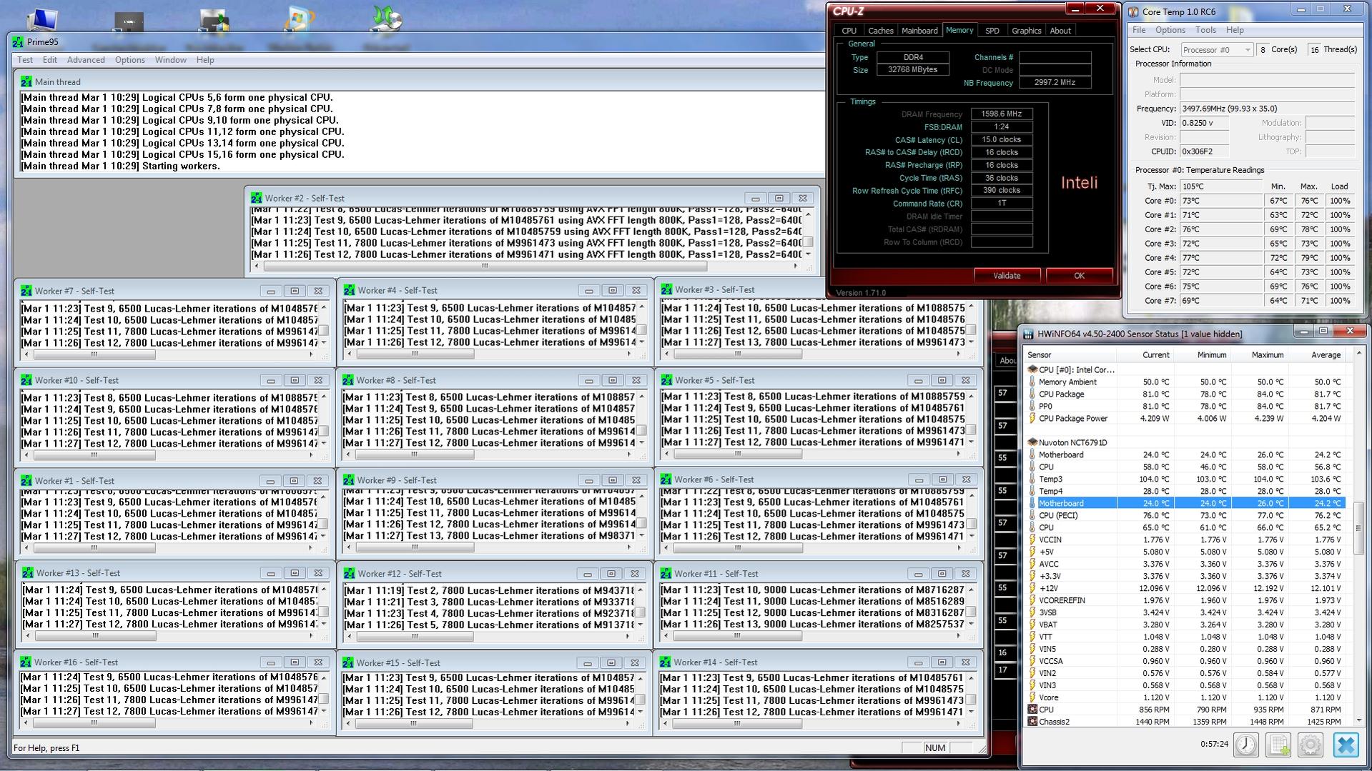Click the DDR4 memory type value
1372x771 pixels.
click(x=913, y=57)
